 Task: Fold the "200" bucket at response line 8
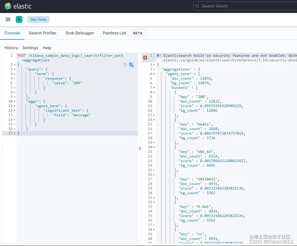pyautogui.click(x=154, y=92)
